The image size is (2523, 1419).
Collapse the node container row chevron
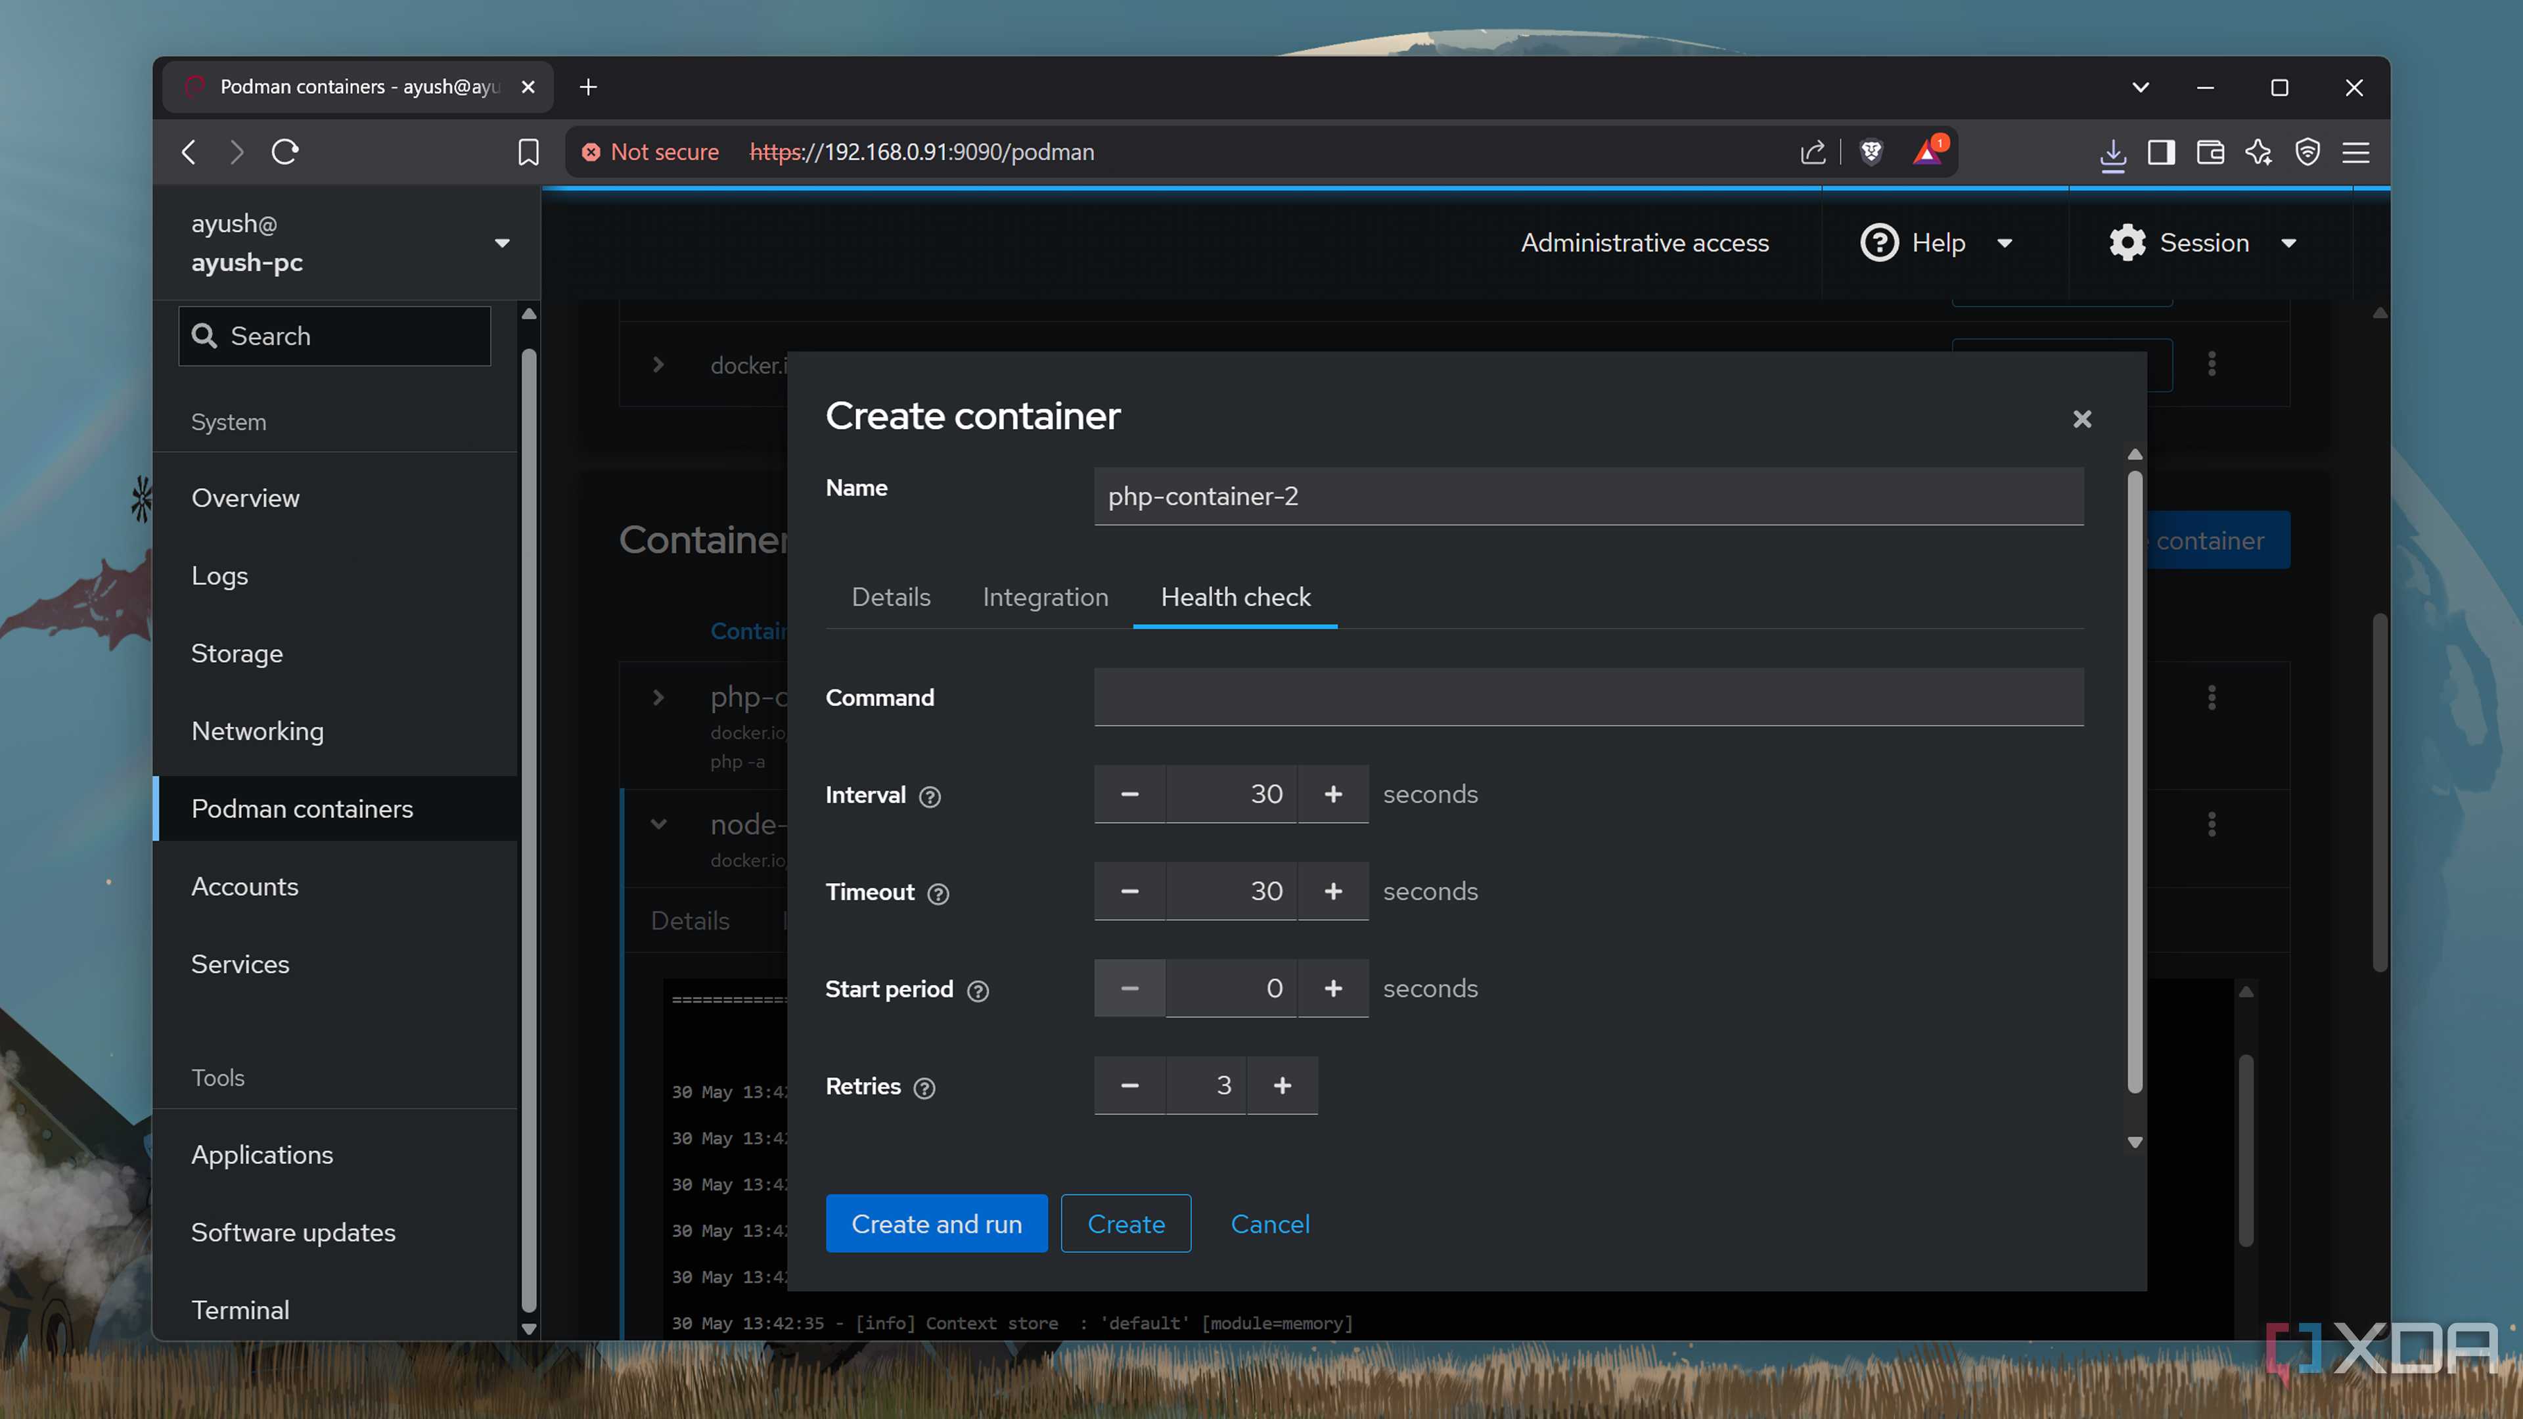pos(658,824)
